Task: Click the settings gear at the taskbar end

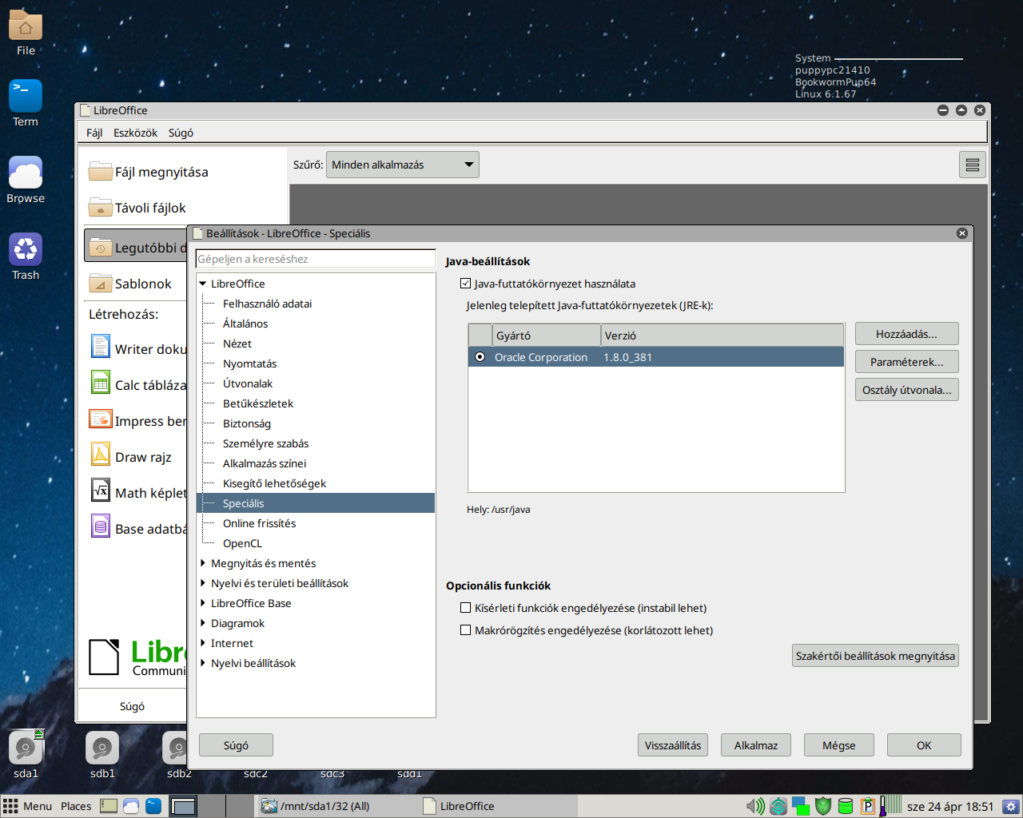Action: pos(1011,806)
